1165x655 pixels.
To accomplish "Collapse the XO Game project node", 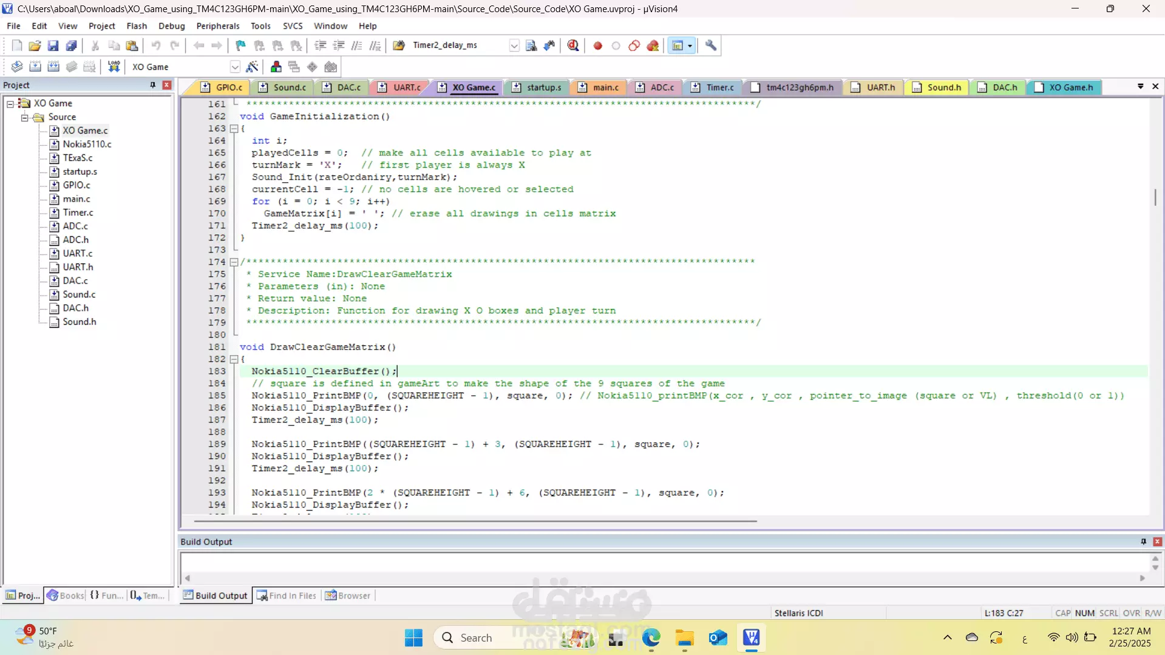I will pyautogui.click(x=10, y=104).
